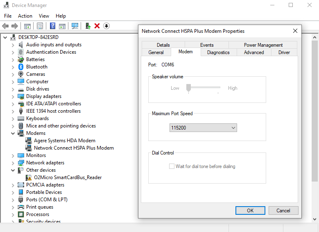Click the scan for hardware changes icon
319x232 pixels.
75,26
